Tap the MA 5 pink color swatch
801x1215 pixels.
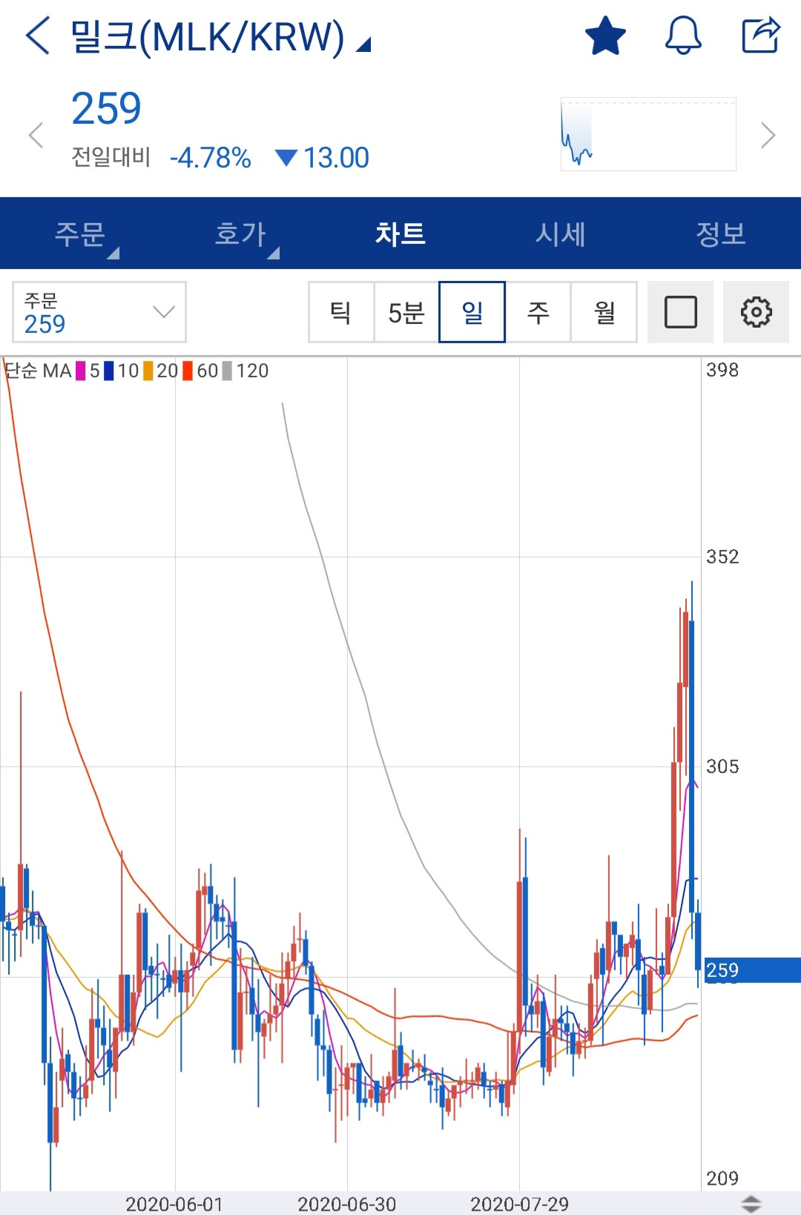[81, 371]
